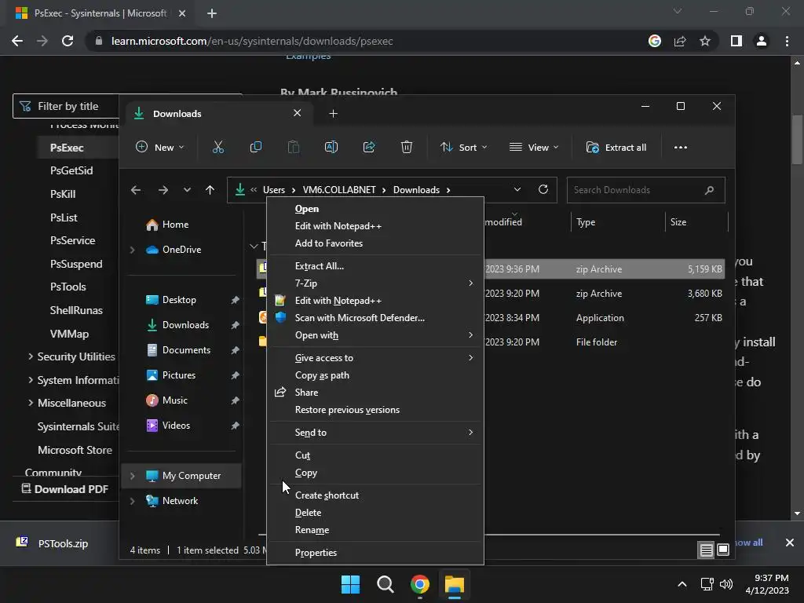Add a new File Explorer tab

(333, 113)
